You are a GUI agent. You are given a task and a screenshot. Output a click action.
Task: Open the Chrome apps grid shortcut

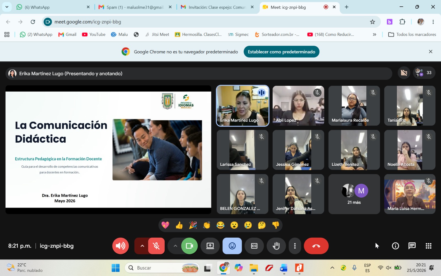click(7, 34)
